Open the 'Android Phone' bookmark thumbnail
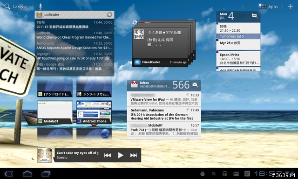The image size is (298, 179). click(x=94, y=112)
